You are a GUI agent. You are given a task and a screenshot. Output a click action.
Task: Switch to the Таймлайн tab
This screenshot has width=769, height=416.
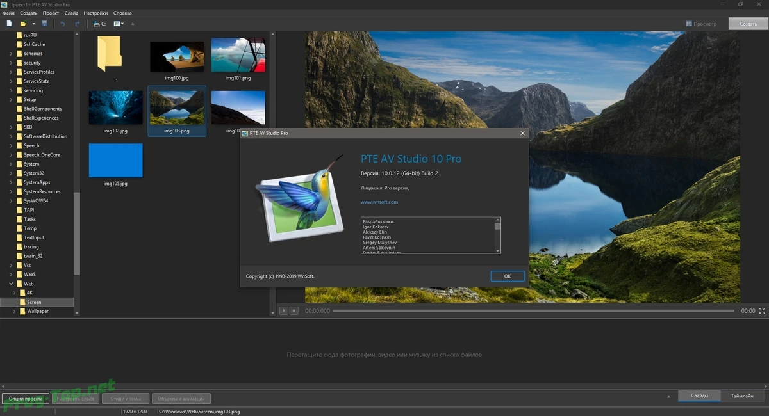point(742,396)
